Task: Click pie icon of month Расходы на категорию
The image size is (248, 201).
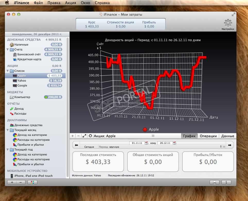Action: (15, 140)
